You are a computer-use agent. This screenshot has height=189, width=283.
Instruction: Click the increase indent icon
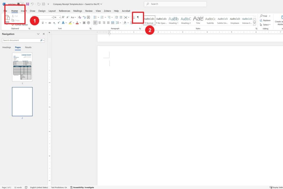point(121,17)
